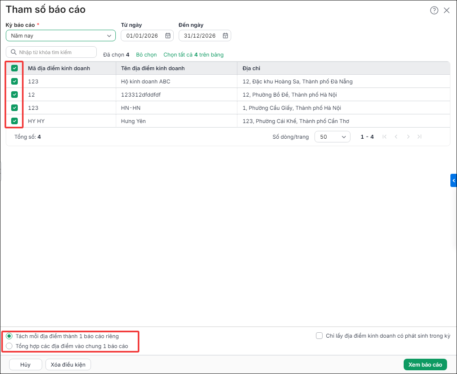Click the 1 - 4 page range text
This screenshot has width=457, height=374.
367,137
